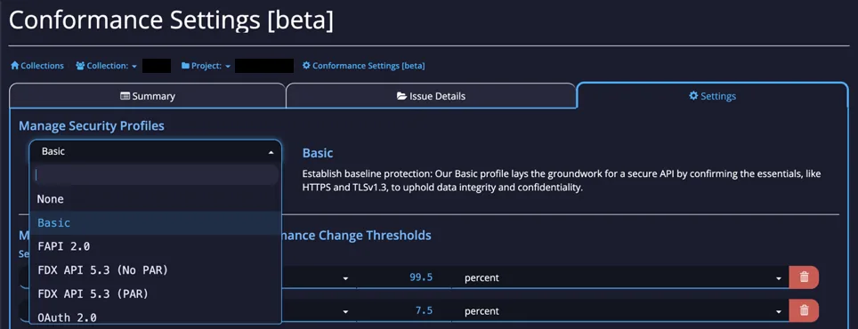
Task: Click the Project folder icon
Action: 185,66
